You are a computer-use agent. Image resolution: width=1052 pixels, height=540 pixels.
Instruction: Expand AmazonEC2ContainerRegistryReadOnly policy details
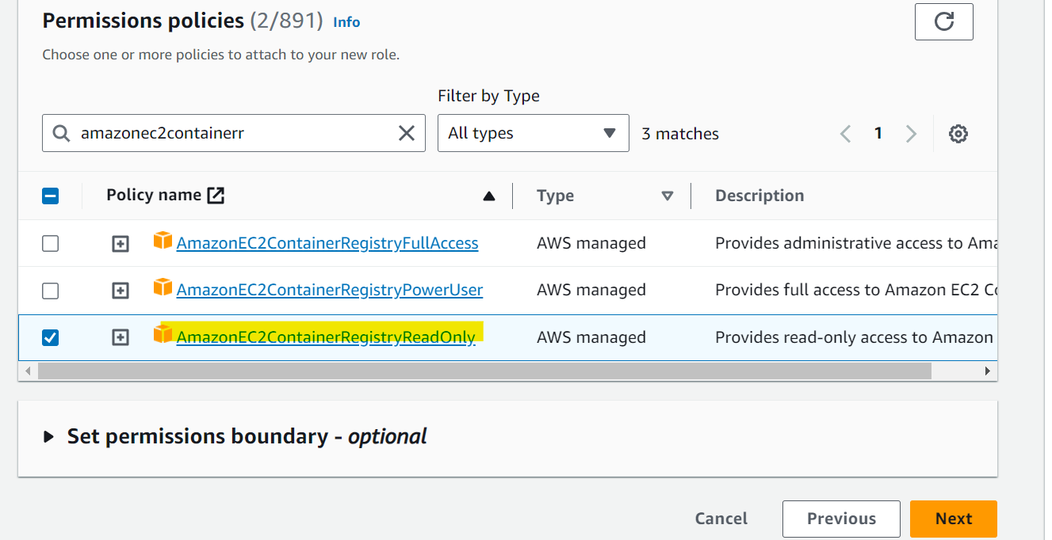(x=120, y=338)
